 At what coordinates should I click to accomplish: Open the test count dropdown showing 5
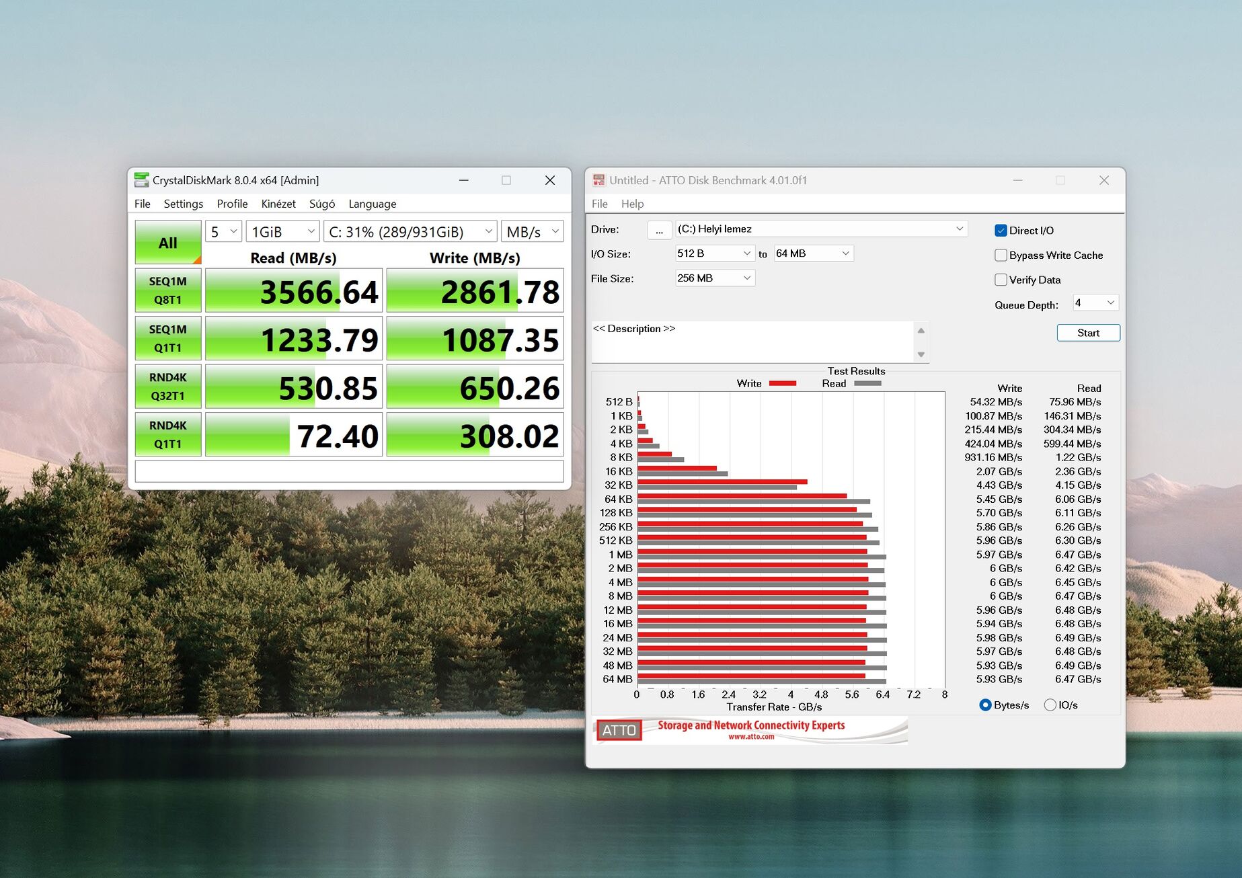224,232
